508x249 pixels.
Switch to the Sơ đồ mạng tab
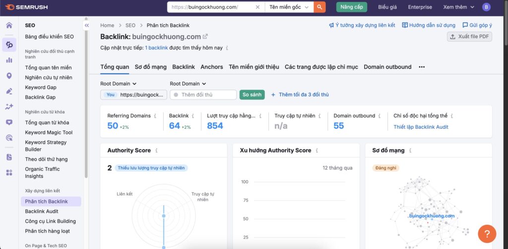click(x=151, y=67)
